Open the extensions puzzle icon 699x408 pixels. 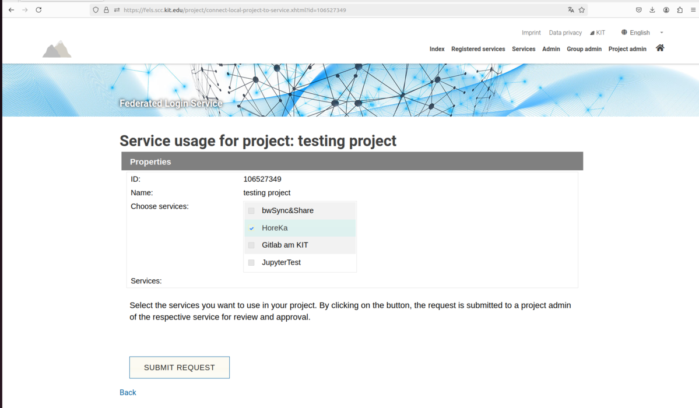[x=680, y=10]
